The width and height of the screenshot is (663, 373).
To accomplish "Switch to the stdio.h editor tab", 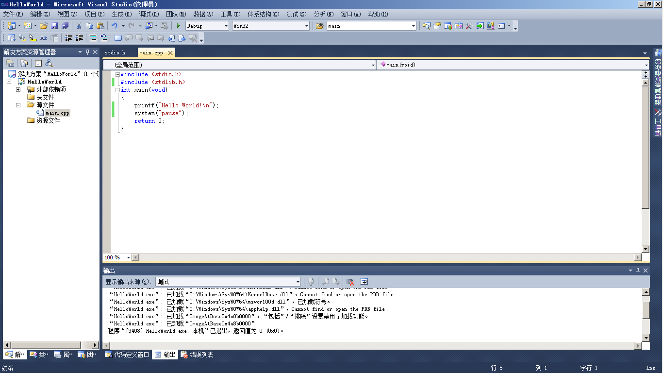I will click(x=115, y=52).
